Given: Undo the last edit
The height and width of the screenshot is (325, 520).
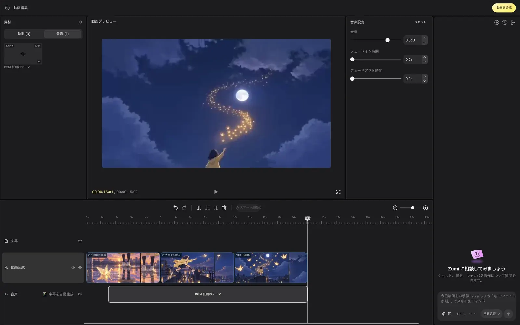Looking at the screenshot, I should pos(175,208).
